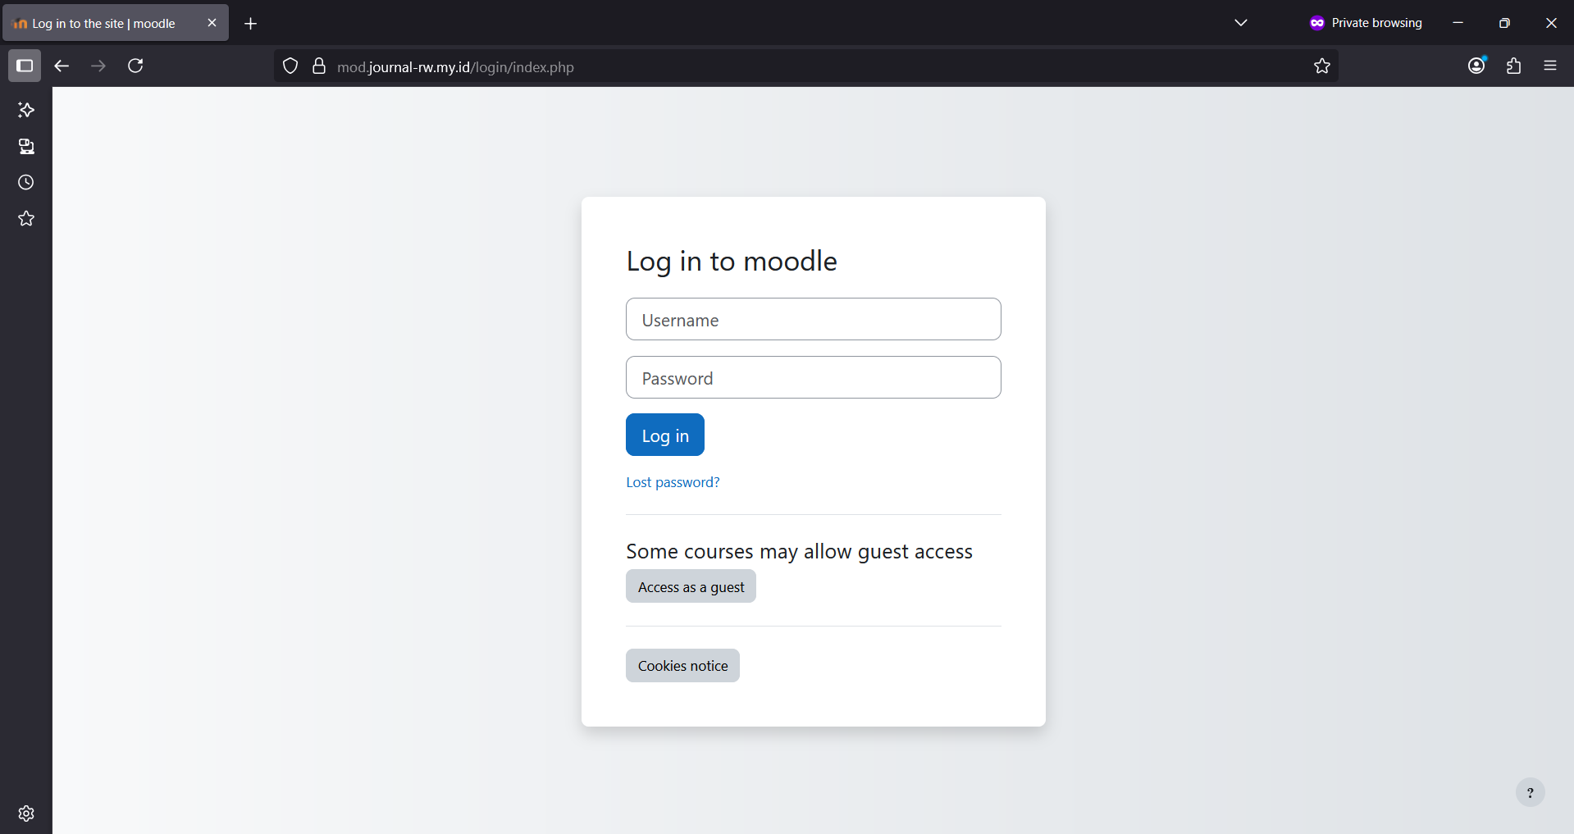Open a new tab with plus button
This screenshot has width=1574, height=834.
pyautogui.click(x=251, y=24)
